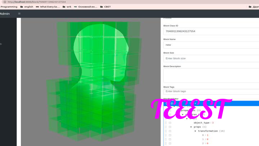
Task: Select the props key label
Action: 197,127
